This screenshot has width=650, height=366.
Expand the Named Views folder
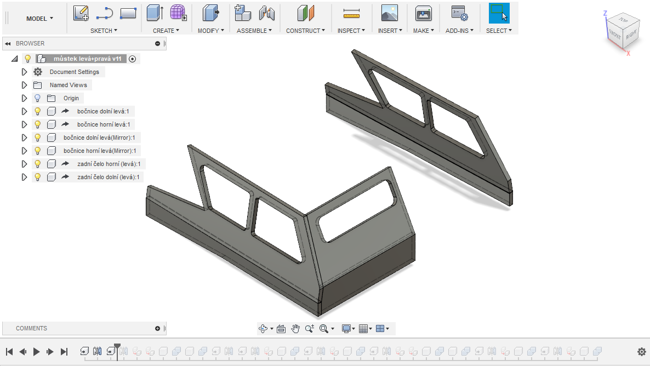coord(24,85)
